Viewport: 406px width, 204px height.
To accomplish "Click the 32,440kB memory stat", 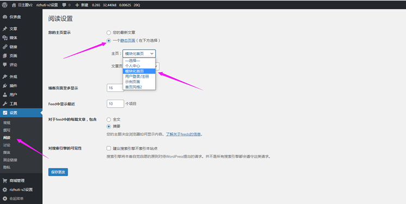I will [x=110, y=5].
